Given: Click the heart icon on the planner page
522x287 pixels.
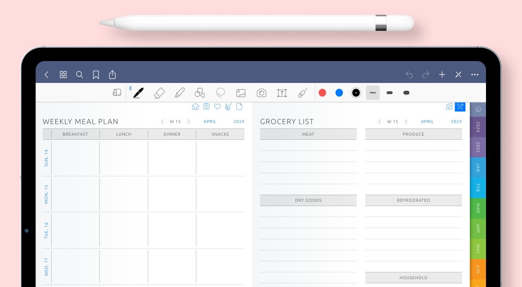Looking at the screenshot, I should click(217, 106).
